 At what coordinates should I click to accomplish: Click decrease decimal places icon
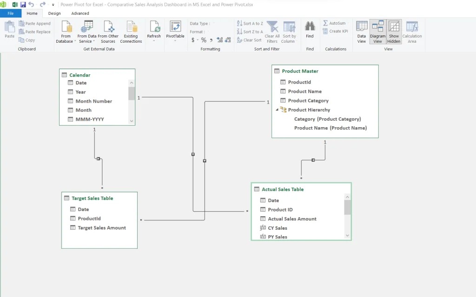[x=228, y=40]
